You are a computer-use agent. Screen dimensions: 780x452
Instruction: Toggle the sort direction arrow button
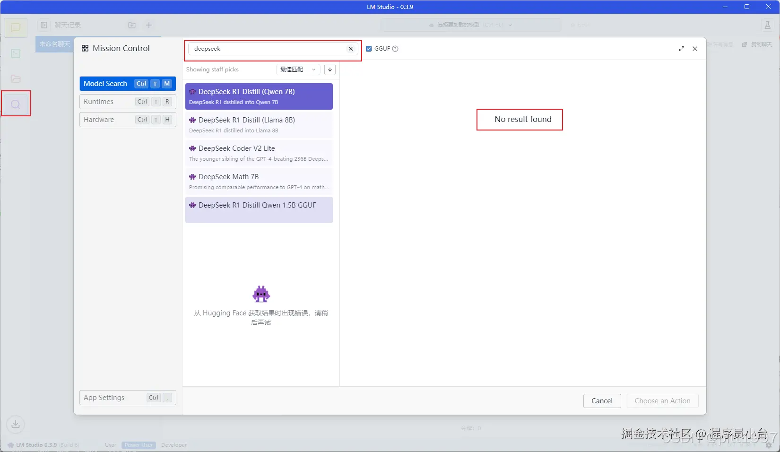point(330,70)
